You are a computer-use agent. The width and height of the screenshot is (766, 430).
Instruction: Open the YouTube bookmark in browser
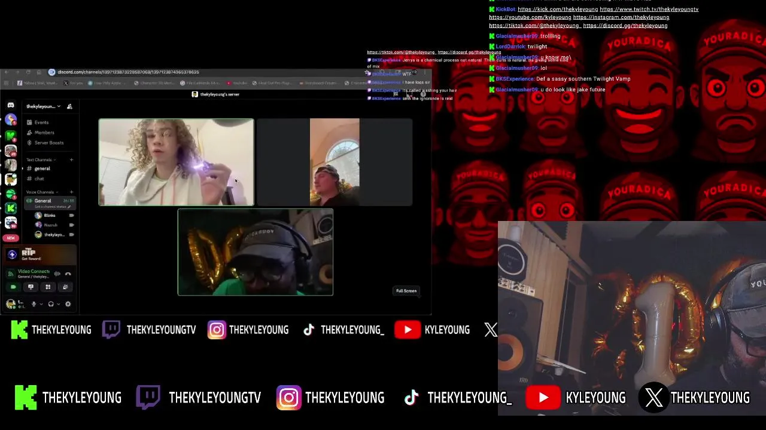pos(237,83)
